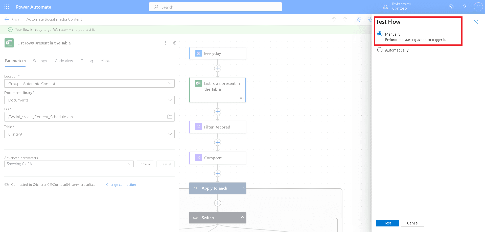
Task: Click the Search input box
Action: [215, 7]
